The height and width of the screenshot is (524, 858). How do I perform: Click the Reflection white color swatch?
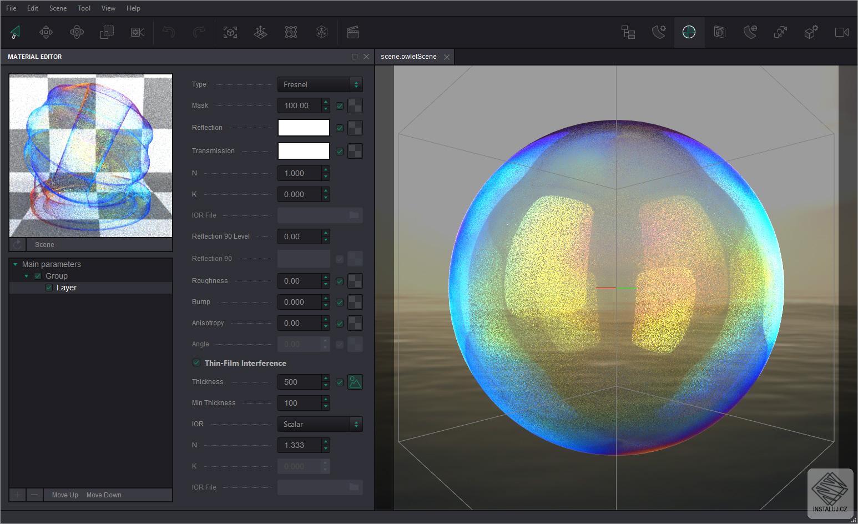click(304, 128)
